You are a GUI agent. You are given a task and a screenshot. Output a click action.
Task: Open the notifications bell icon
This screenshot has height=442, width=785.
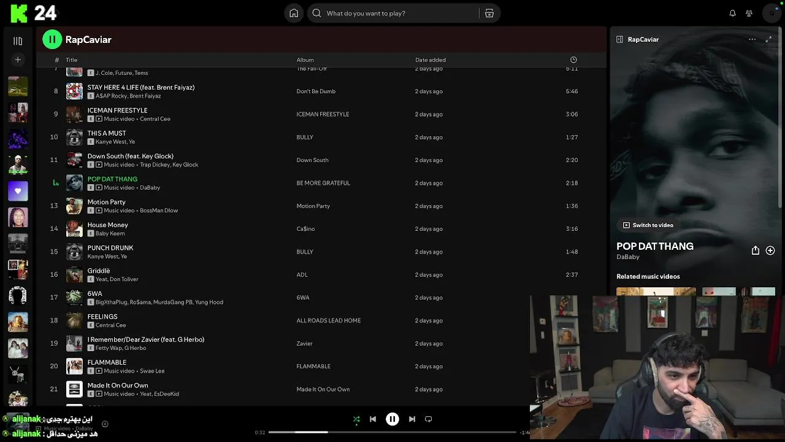click(732, 13)
